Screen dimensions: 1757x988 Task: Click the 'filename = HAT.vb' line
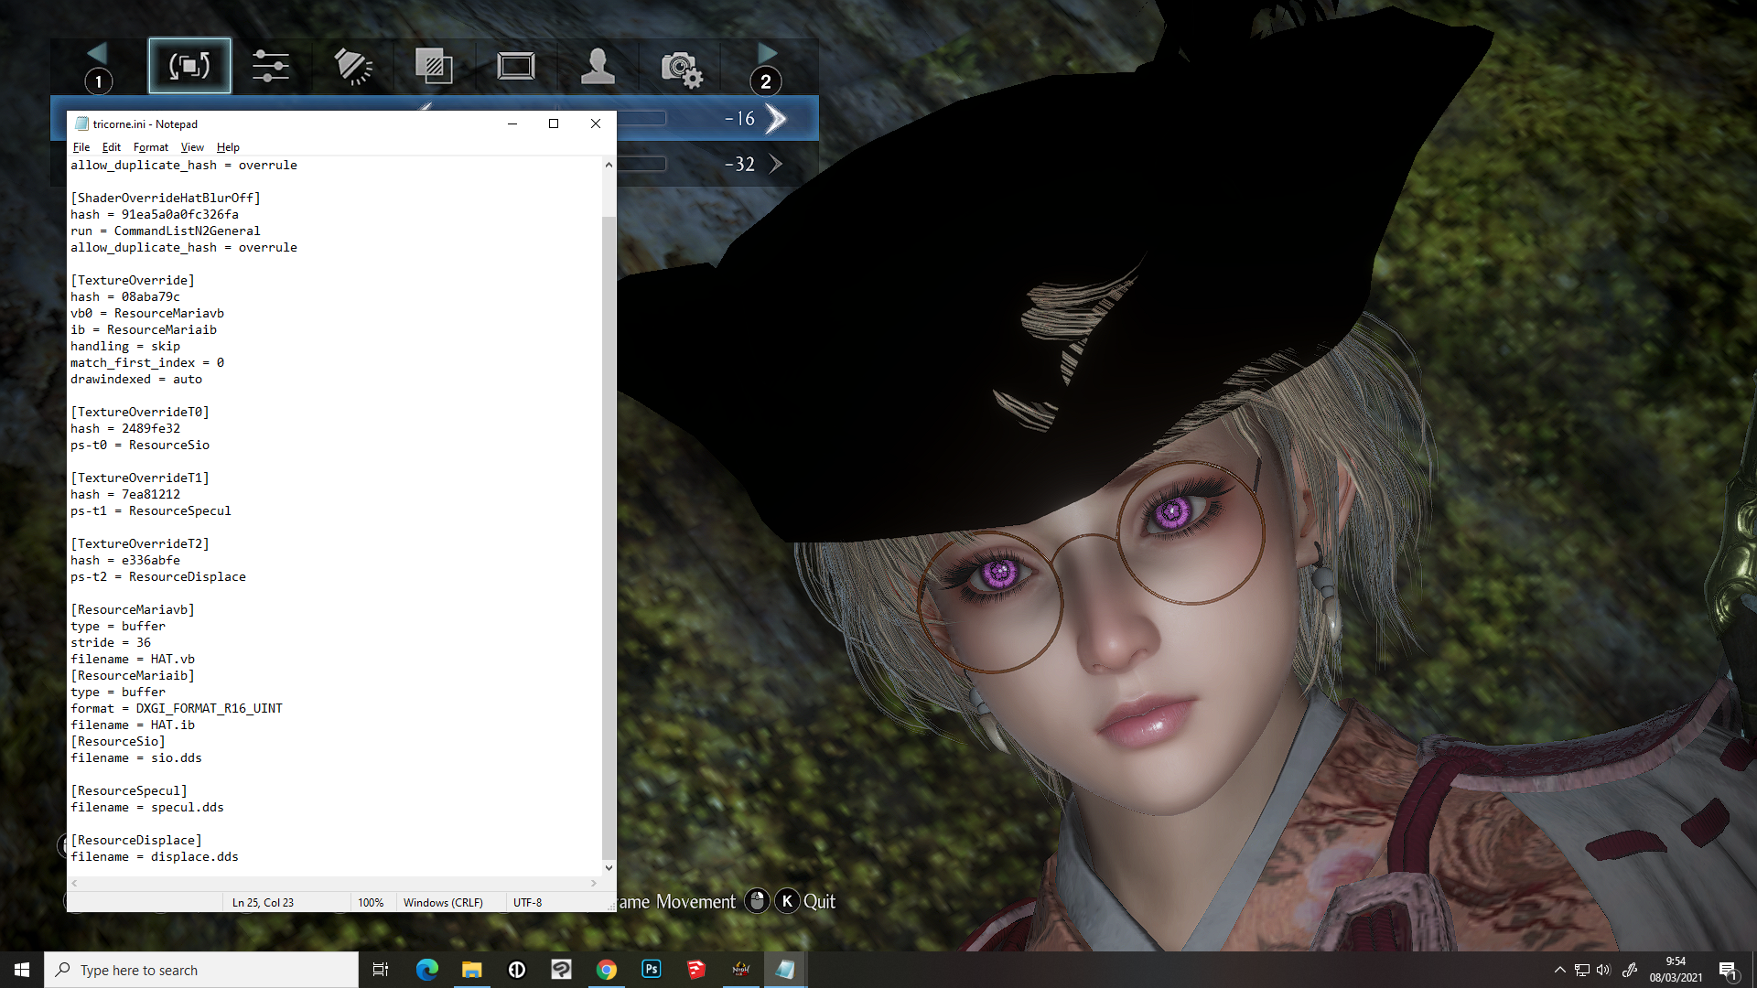[133, 660]
